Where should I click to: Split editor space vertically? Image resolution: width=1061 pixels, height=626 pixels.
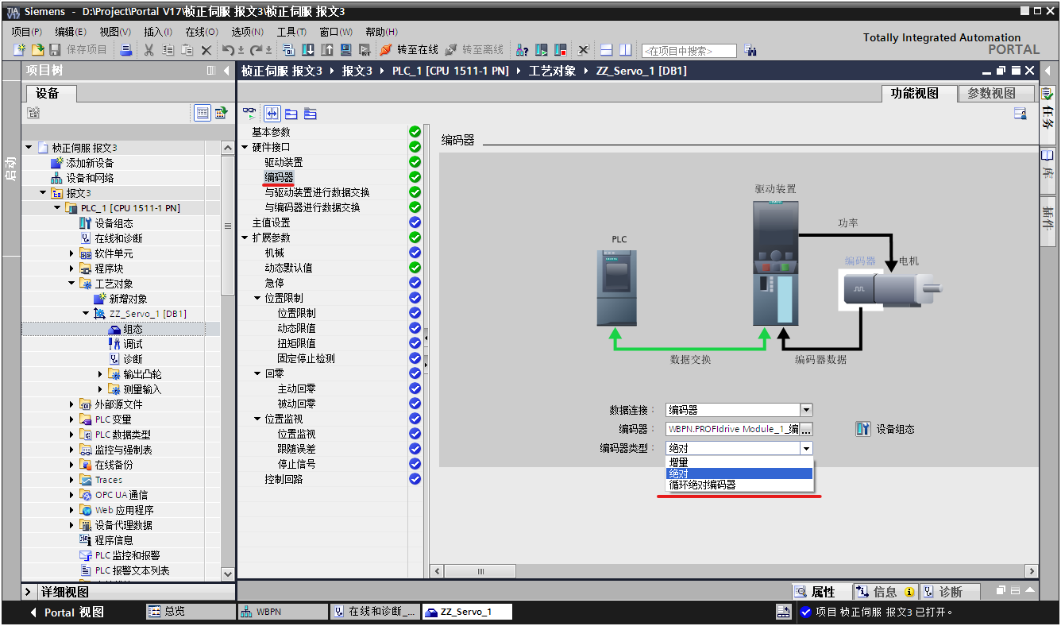point(625,50)
